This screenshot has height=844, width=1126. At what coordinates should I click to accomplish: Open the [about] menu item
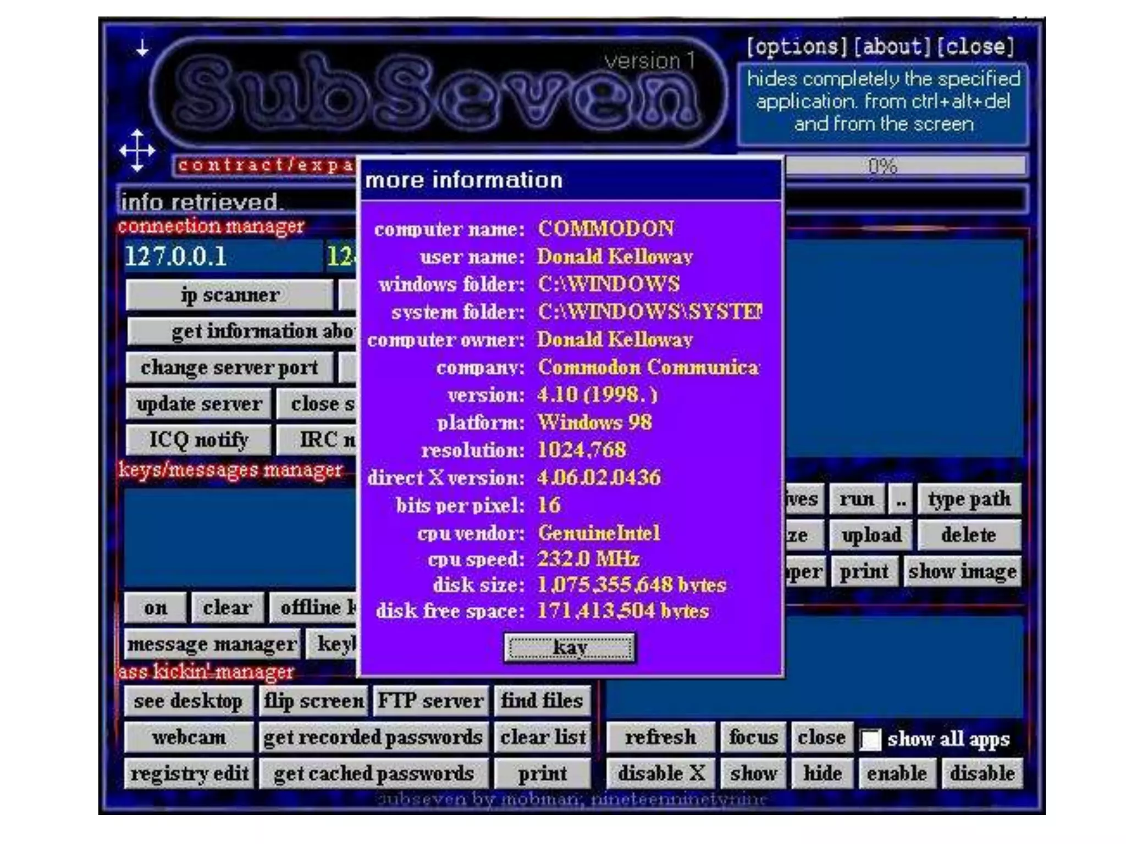[x=892, y=47]
